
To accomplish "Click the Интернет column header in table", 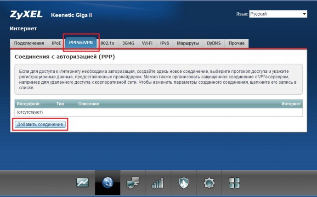I will pyautogui.click(x=291, y=104).
